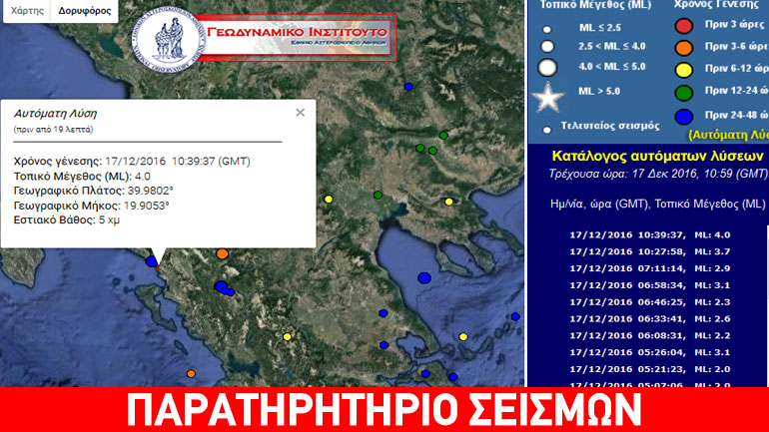This screenshot has height=432, width=769.
Task: Select catalog entry 17/12/2016 06:33:41 ML 2.6
Action: tap(650, 319)
